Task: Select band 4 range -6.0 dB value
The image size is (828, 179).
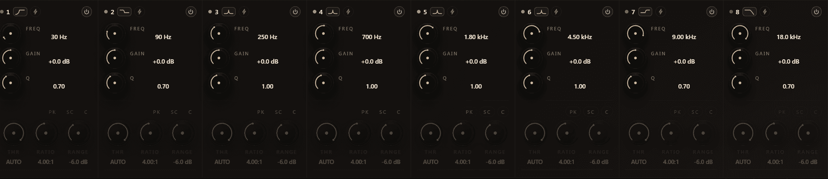Action: (x=391, y=162)
